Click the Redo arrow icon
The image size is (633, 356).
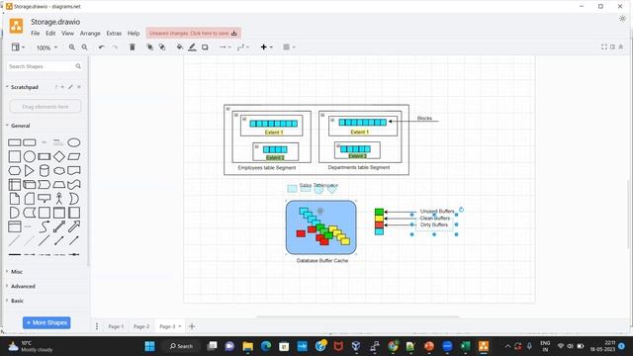pos(115,47)
